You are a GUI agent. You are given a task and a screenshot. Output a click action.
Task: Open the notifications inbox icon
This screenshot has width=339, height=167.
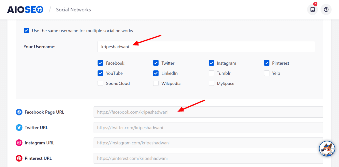coord(312,10)
